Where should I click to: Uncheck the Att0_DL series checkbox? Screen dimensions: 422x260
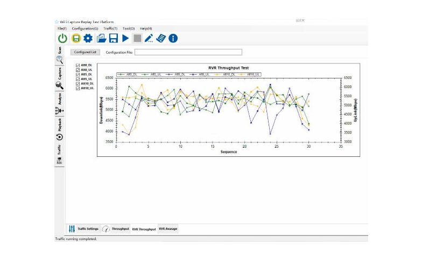click(x=78, y=65)
